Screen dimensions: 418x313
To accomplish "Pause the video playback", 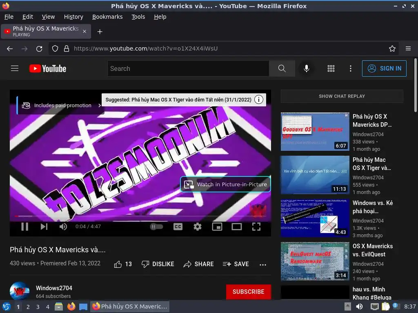I will (x=25, y=227).
